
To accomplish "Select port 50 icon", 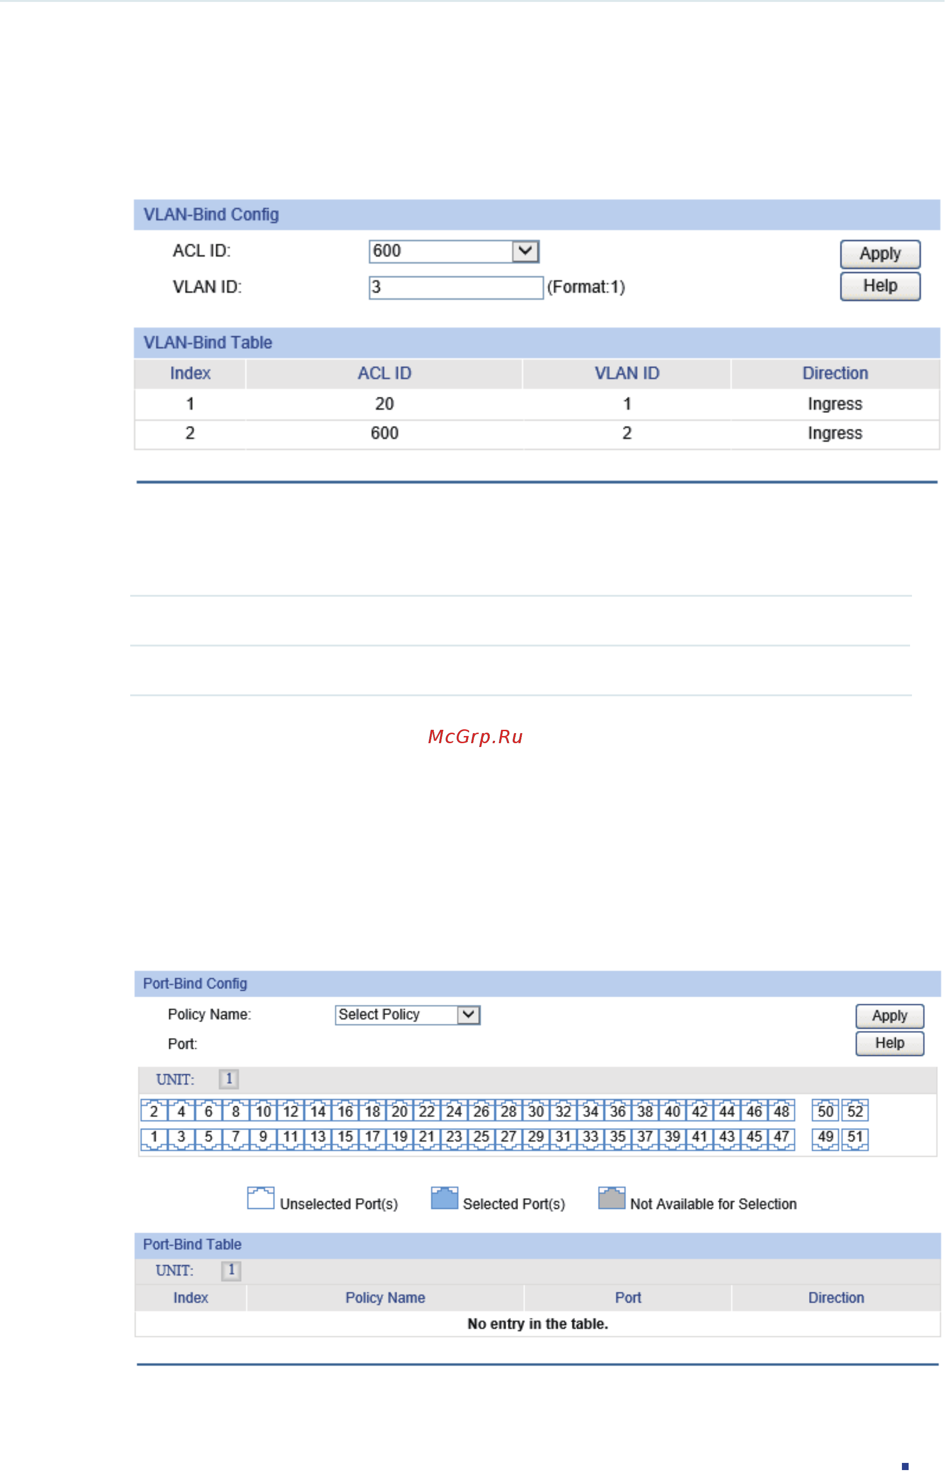I will tap(825, 1111).
